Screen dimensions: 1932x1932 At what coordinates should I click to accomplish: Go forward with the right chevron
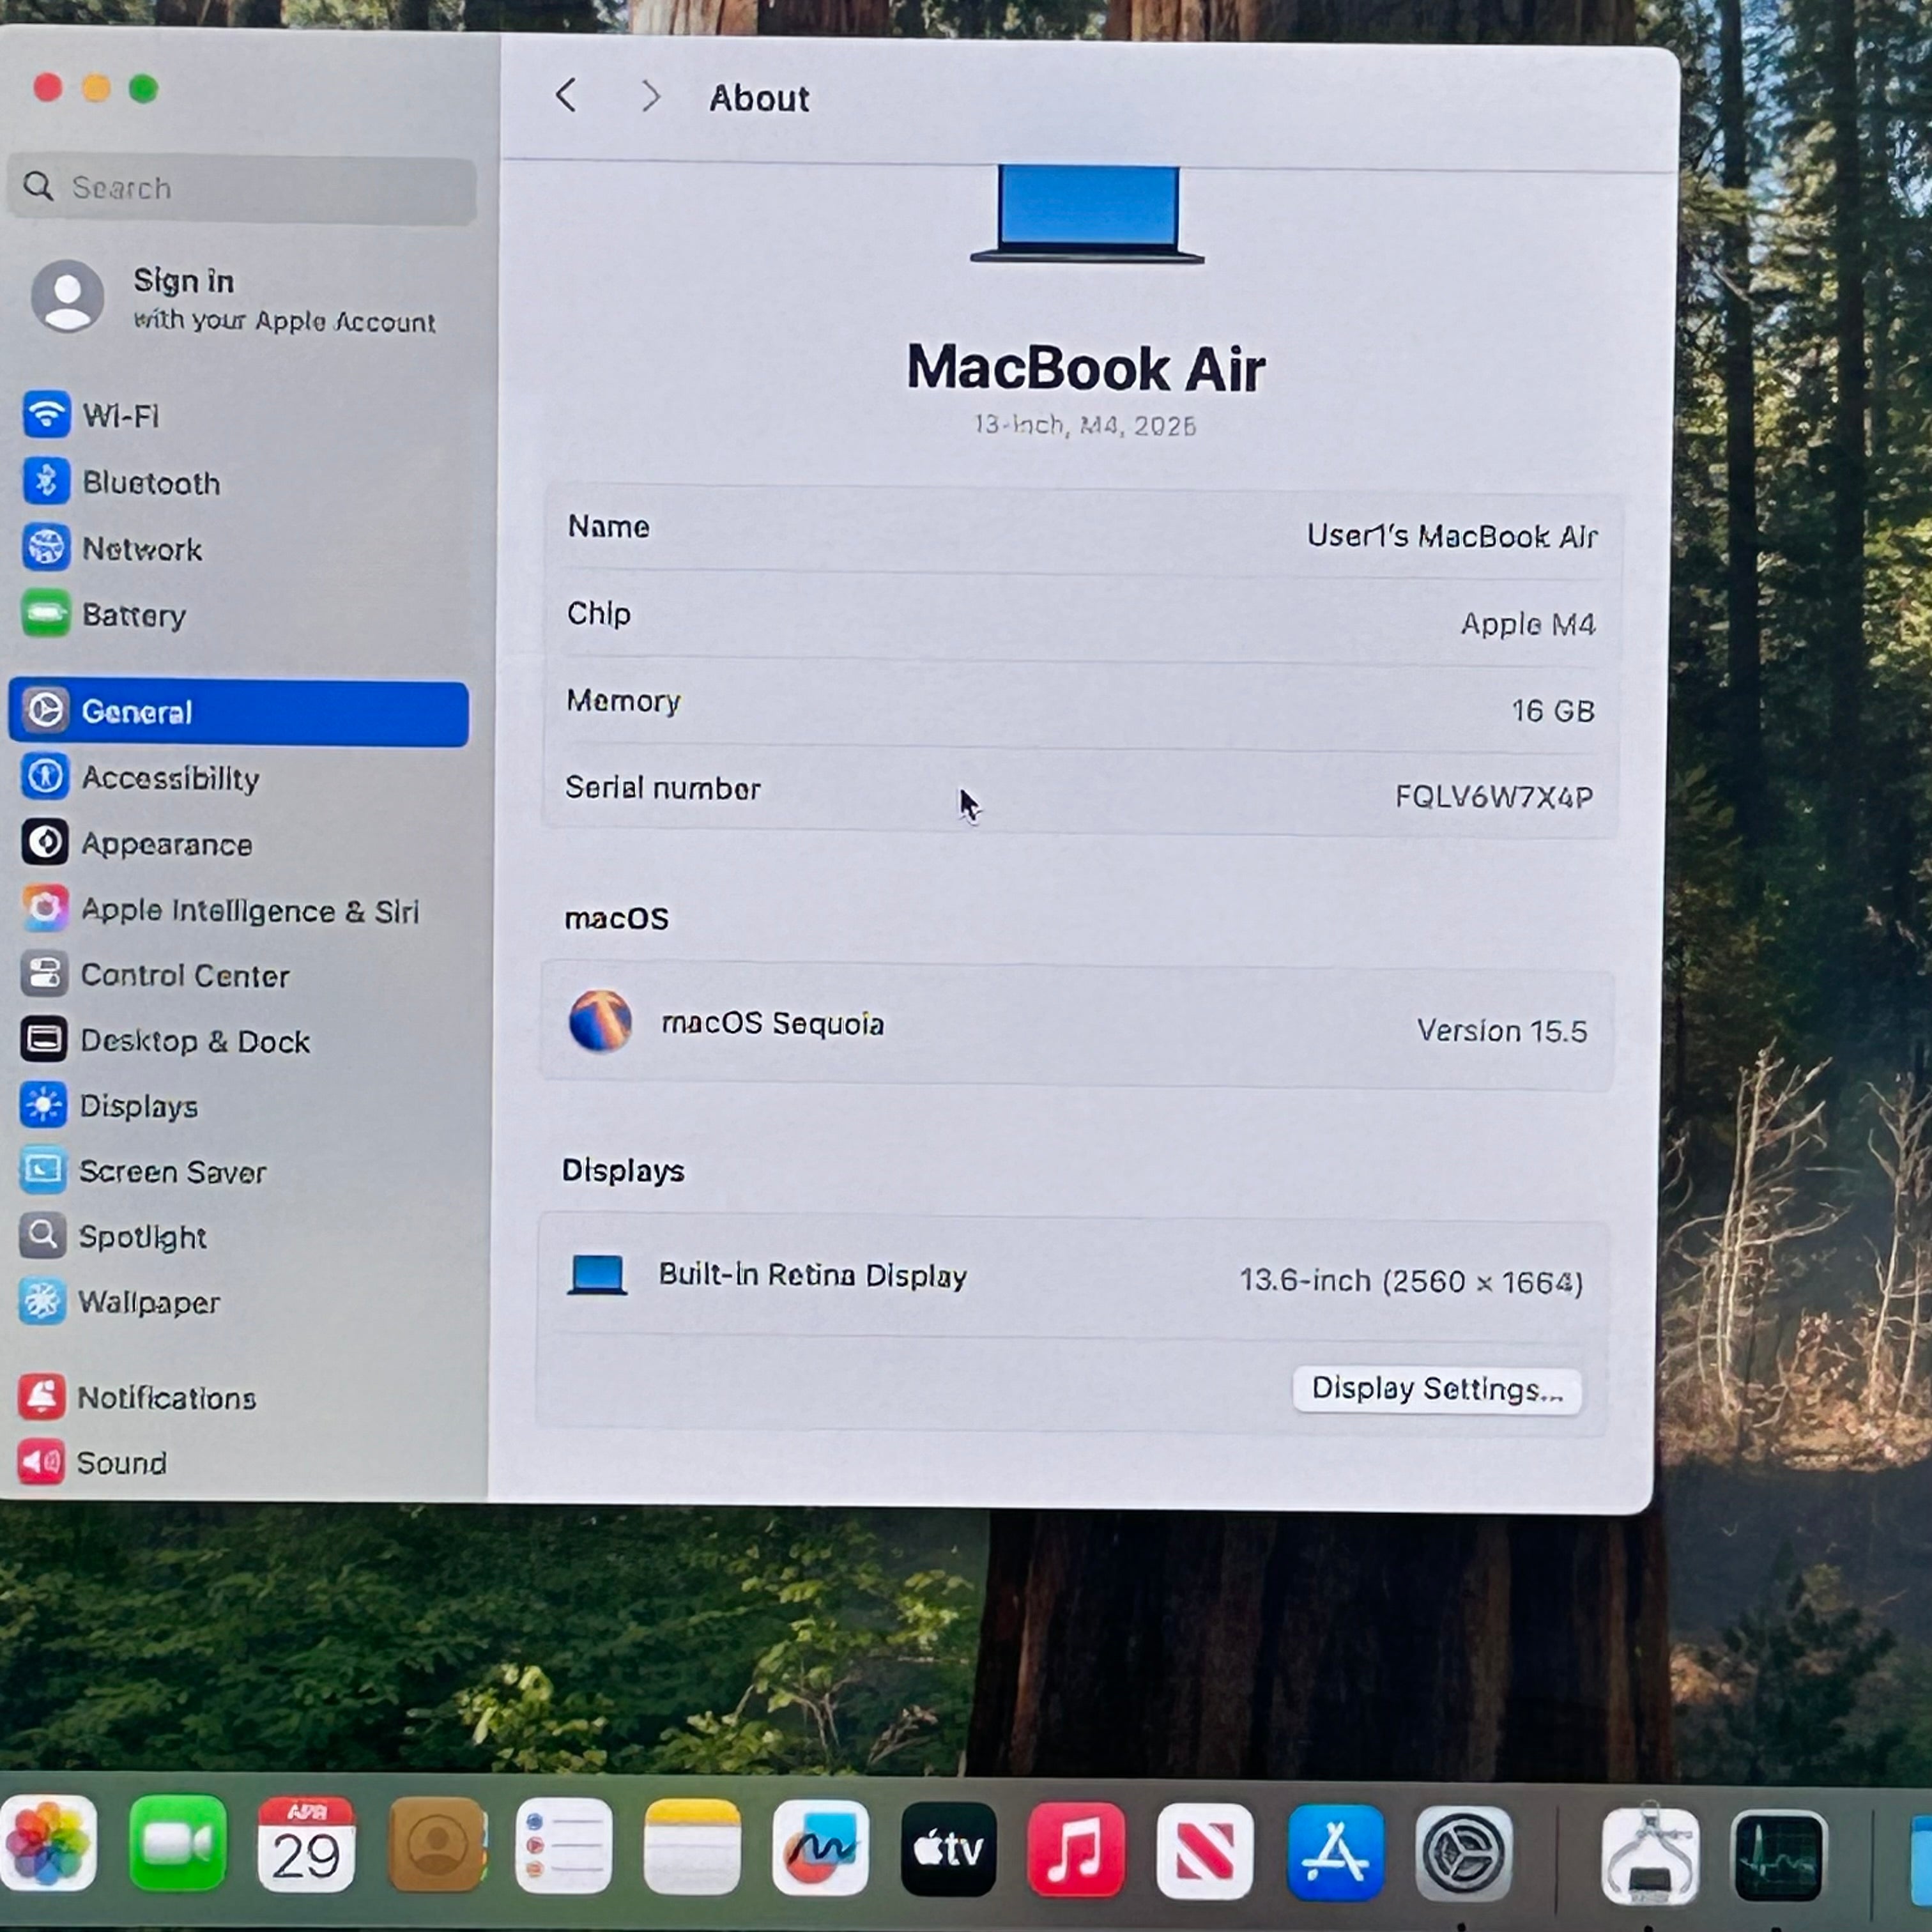pyautogui.click(x=651, y=97)
